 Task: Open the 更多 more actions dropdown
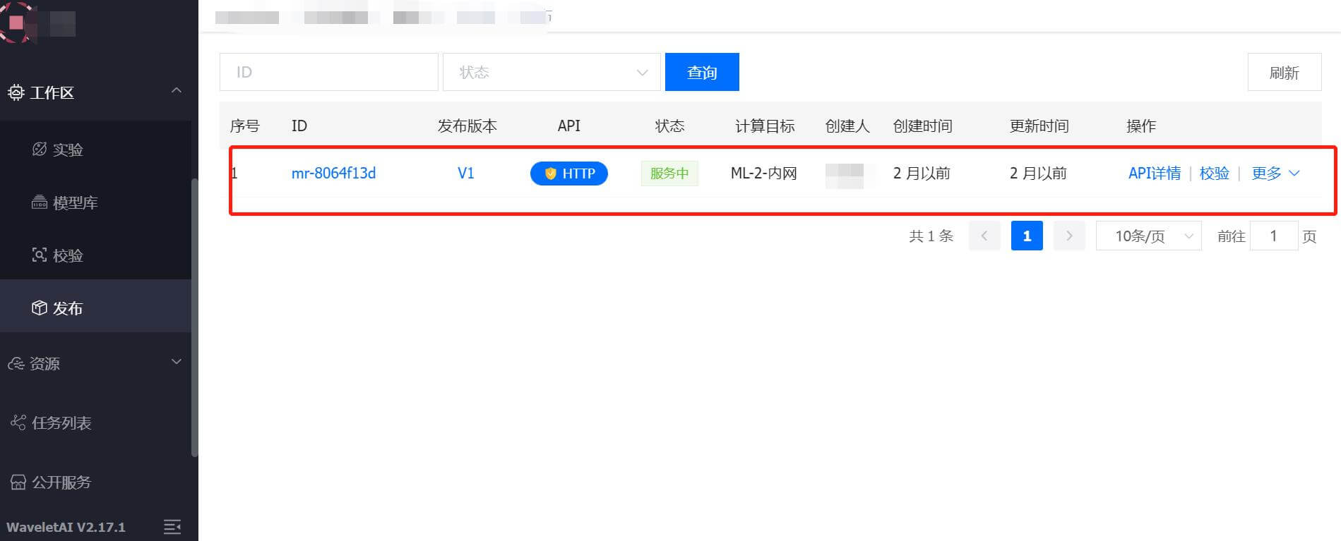click(1275, 174)
